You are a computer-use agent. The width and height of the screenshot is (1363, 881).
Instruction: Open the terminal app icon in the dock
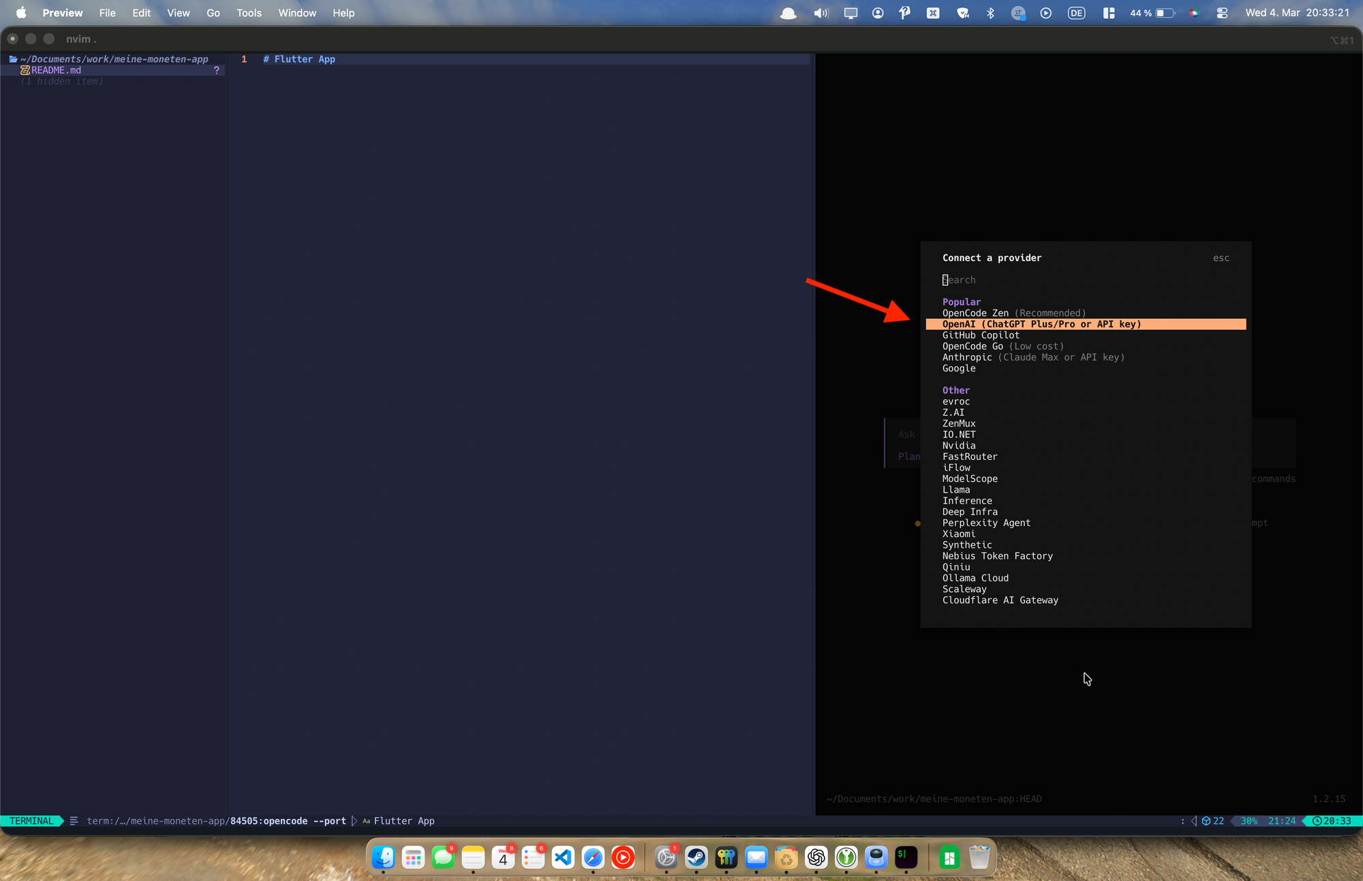pyautogui.click(x=906, y=857)
